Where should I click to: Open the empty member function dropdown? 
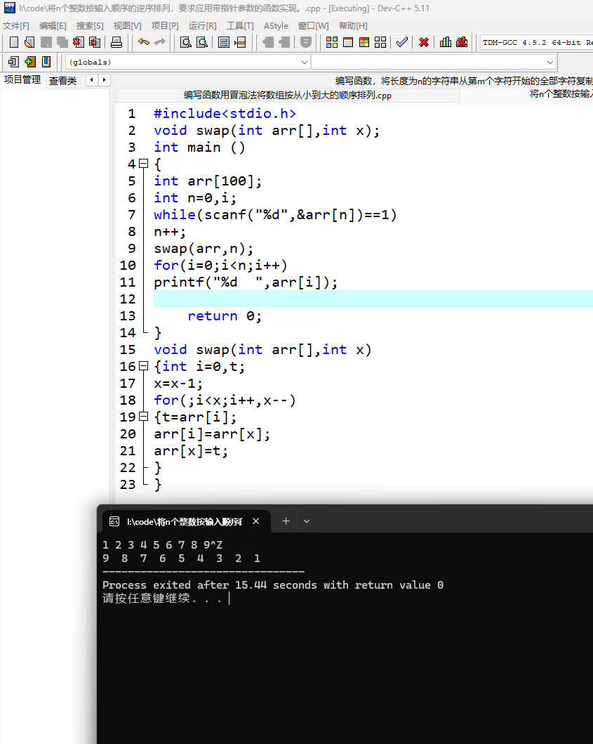coord(433,62)
